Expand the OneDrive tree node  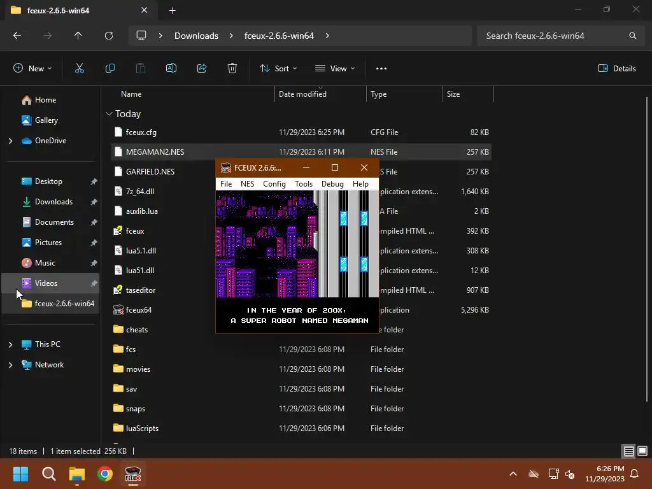(x=10, y=141)
